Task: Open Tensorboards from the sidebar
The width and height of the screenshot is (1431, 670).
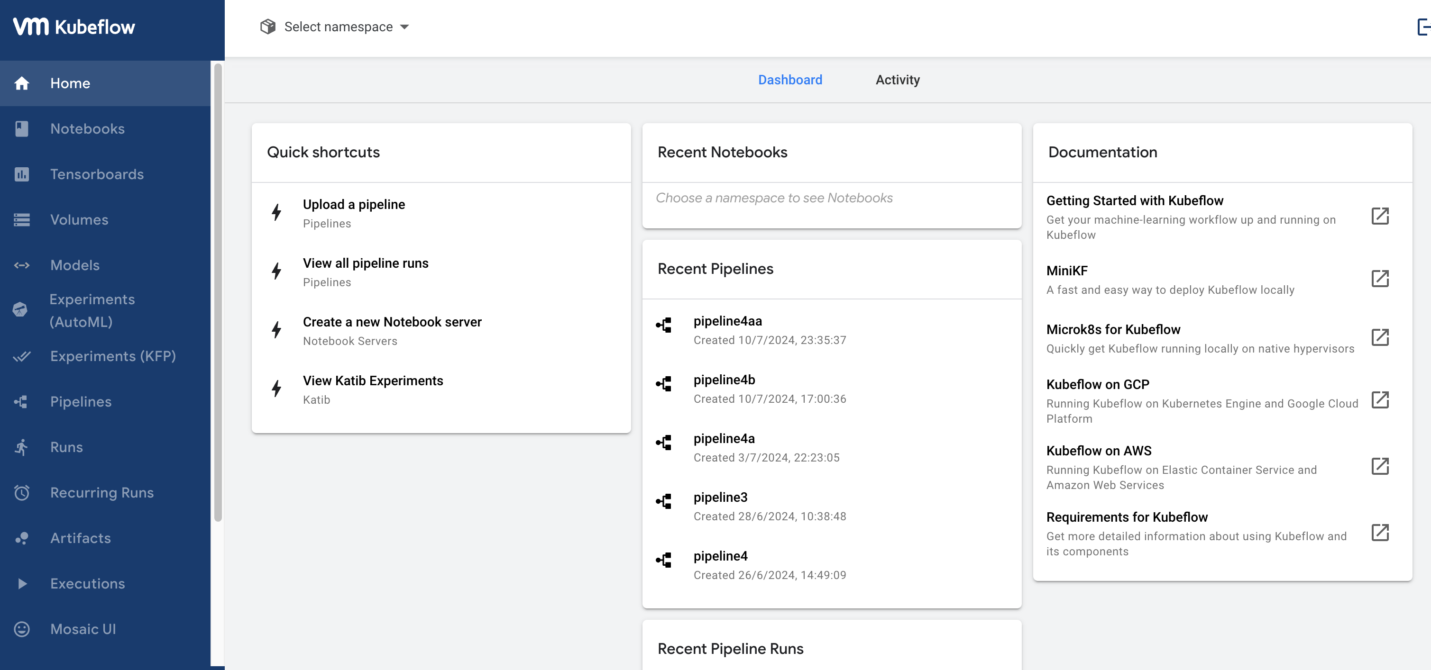Action: 106,174
